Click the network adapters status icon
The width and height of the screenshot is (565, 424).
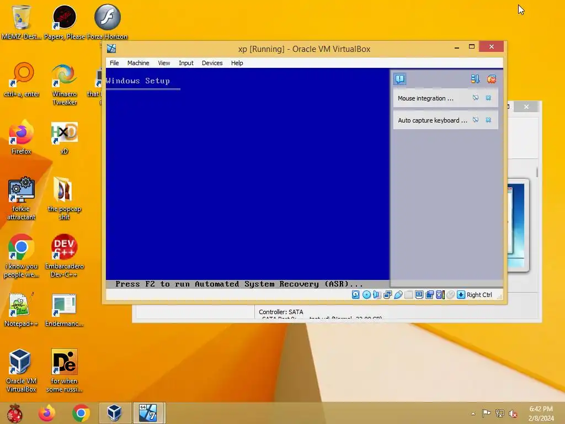(x=388, y=295)
